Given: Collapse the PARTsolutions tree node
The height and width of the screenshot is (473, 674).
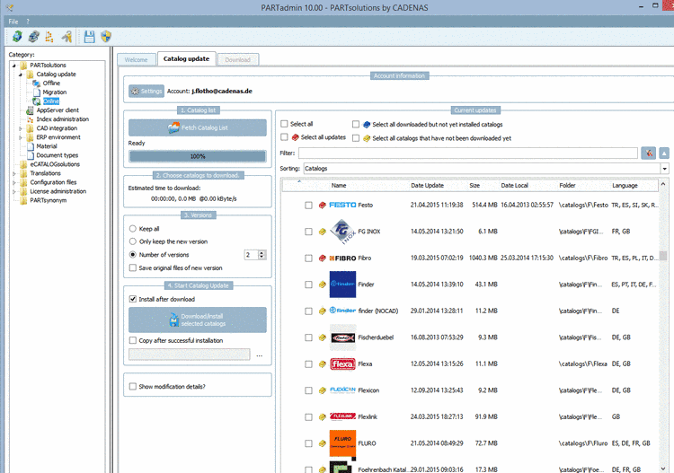Looking at the screenshot, I should point(13,66).
